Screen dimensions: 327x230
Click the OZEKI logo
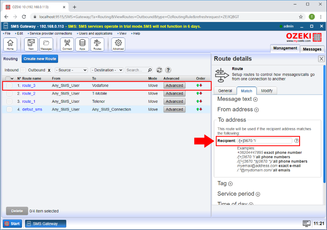click(x=304, y=37)
